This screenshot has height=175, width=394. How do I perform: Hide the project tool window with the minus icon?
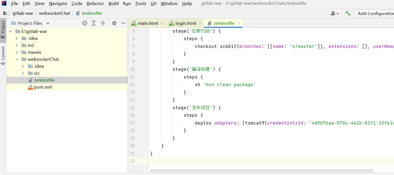coord(123,23)
